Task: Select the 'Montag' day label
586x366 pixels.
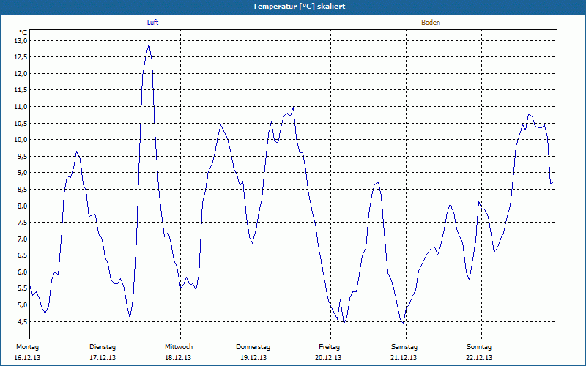Action: pos(27,347)
